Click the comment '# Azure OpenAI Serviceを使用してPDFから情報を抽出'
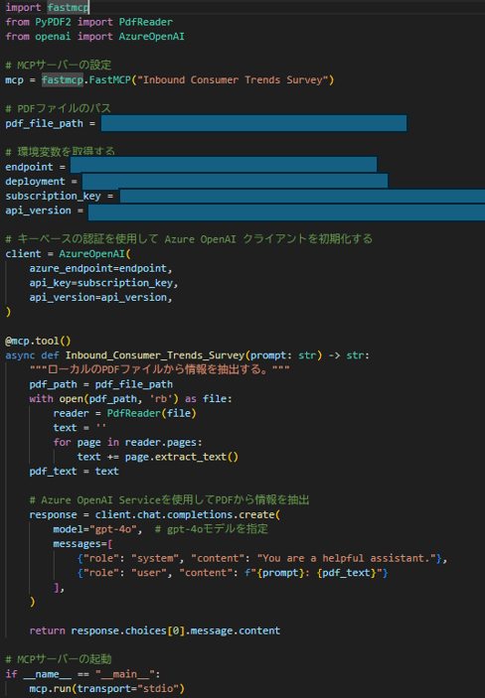 169,500
